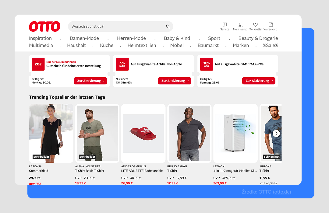Viewport: 329px width, 213px height.
Task: Click the 26,00 € sale price
Action: (127, 183)
